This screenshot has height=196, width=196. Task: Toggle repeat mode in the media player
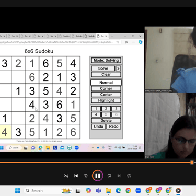point(129,176)
